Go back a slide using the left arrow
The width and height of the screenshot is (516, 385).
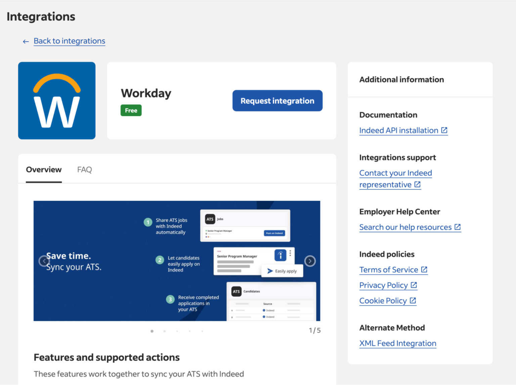pos(44,261)
